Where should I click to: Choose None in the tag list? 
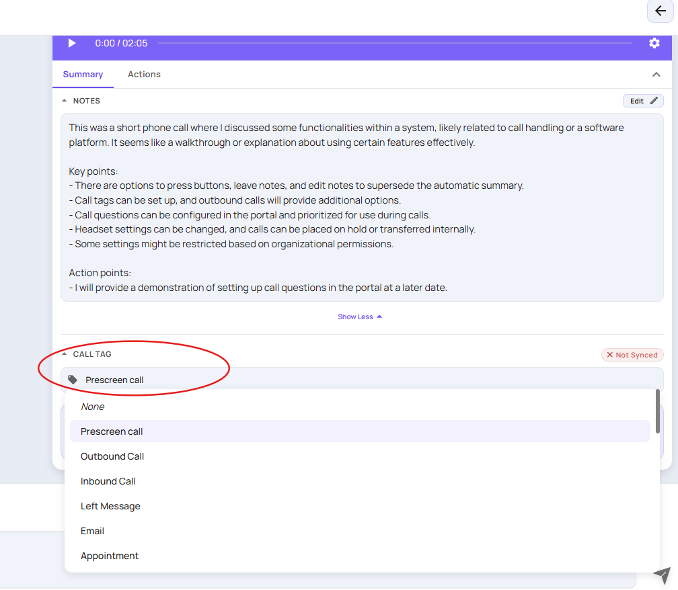[360, 407]
